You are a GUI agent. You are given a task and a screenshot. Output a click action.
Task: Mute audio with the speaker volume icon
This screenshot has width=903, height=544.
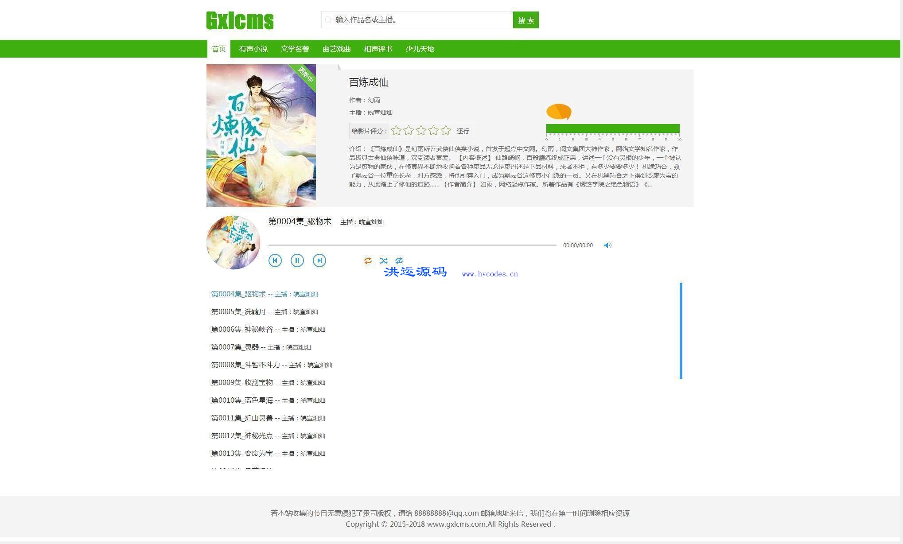click(x=608, y=245)
